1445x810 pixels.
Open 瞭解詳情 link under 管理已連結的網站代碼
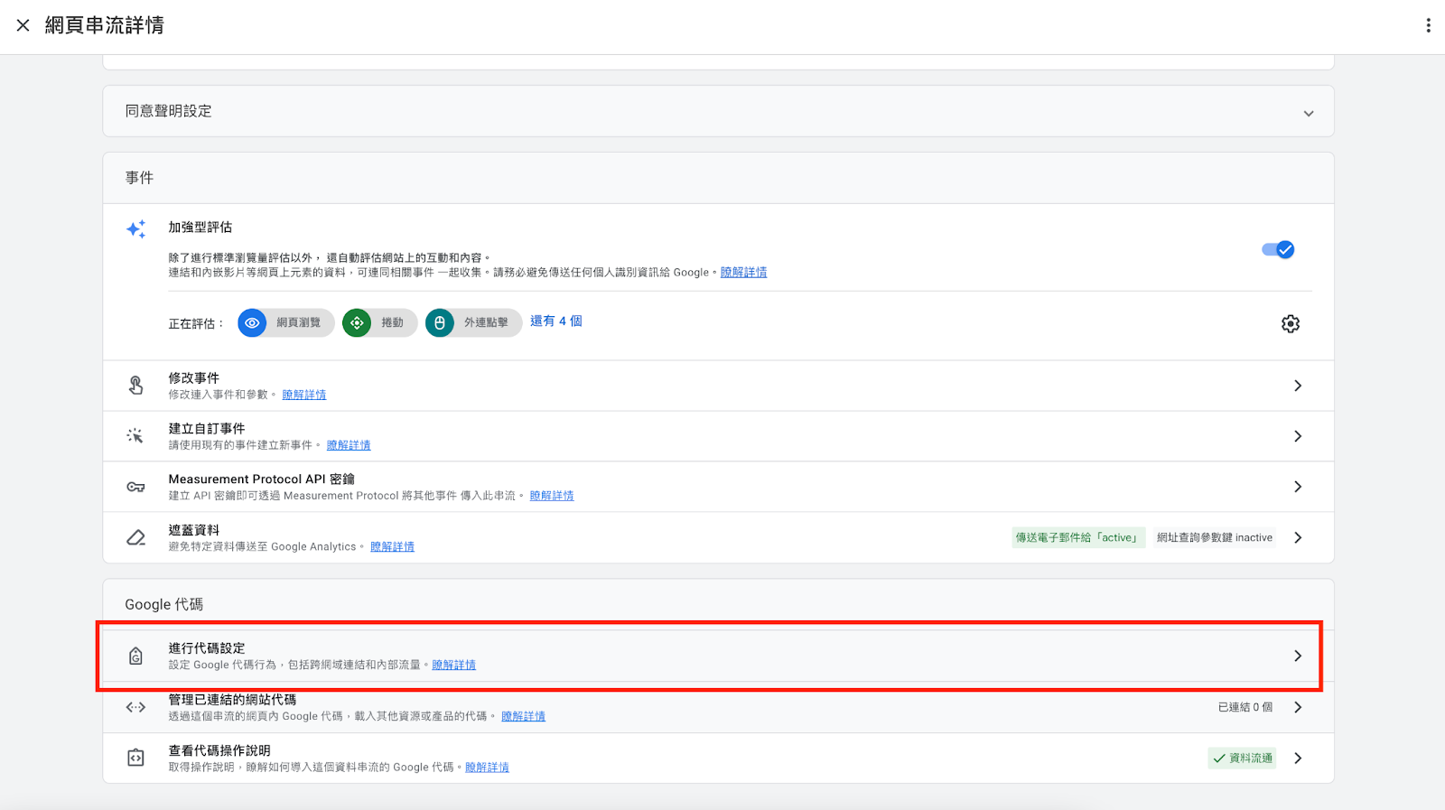coord(523,716)
